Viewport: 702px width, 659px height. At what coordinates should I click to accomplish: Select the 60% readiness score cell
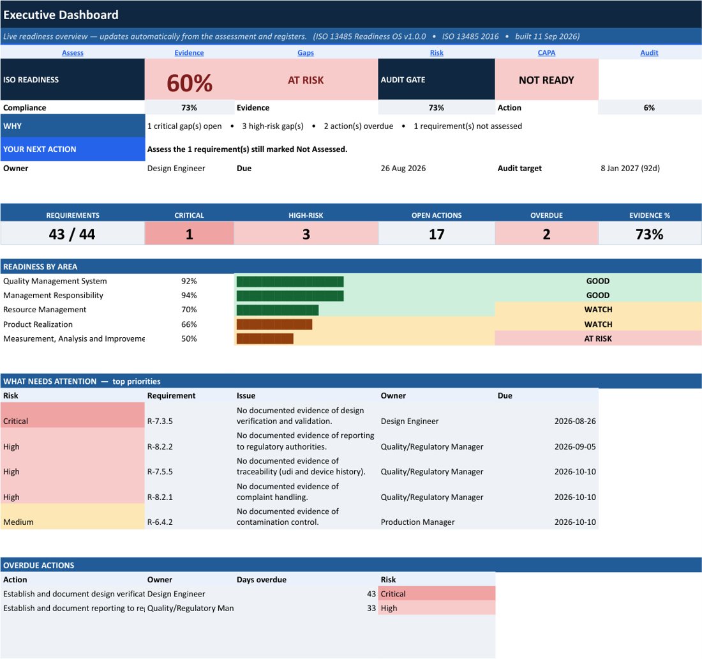190,80
